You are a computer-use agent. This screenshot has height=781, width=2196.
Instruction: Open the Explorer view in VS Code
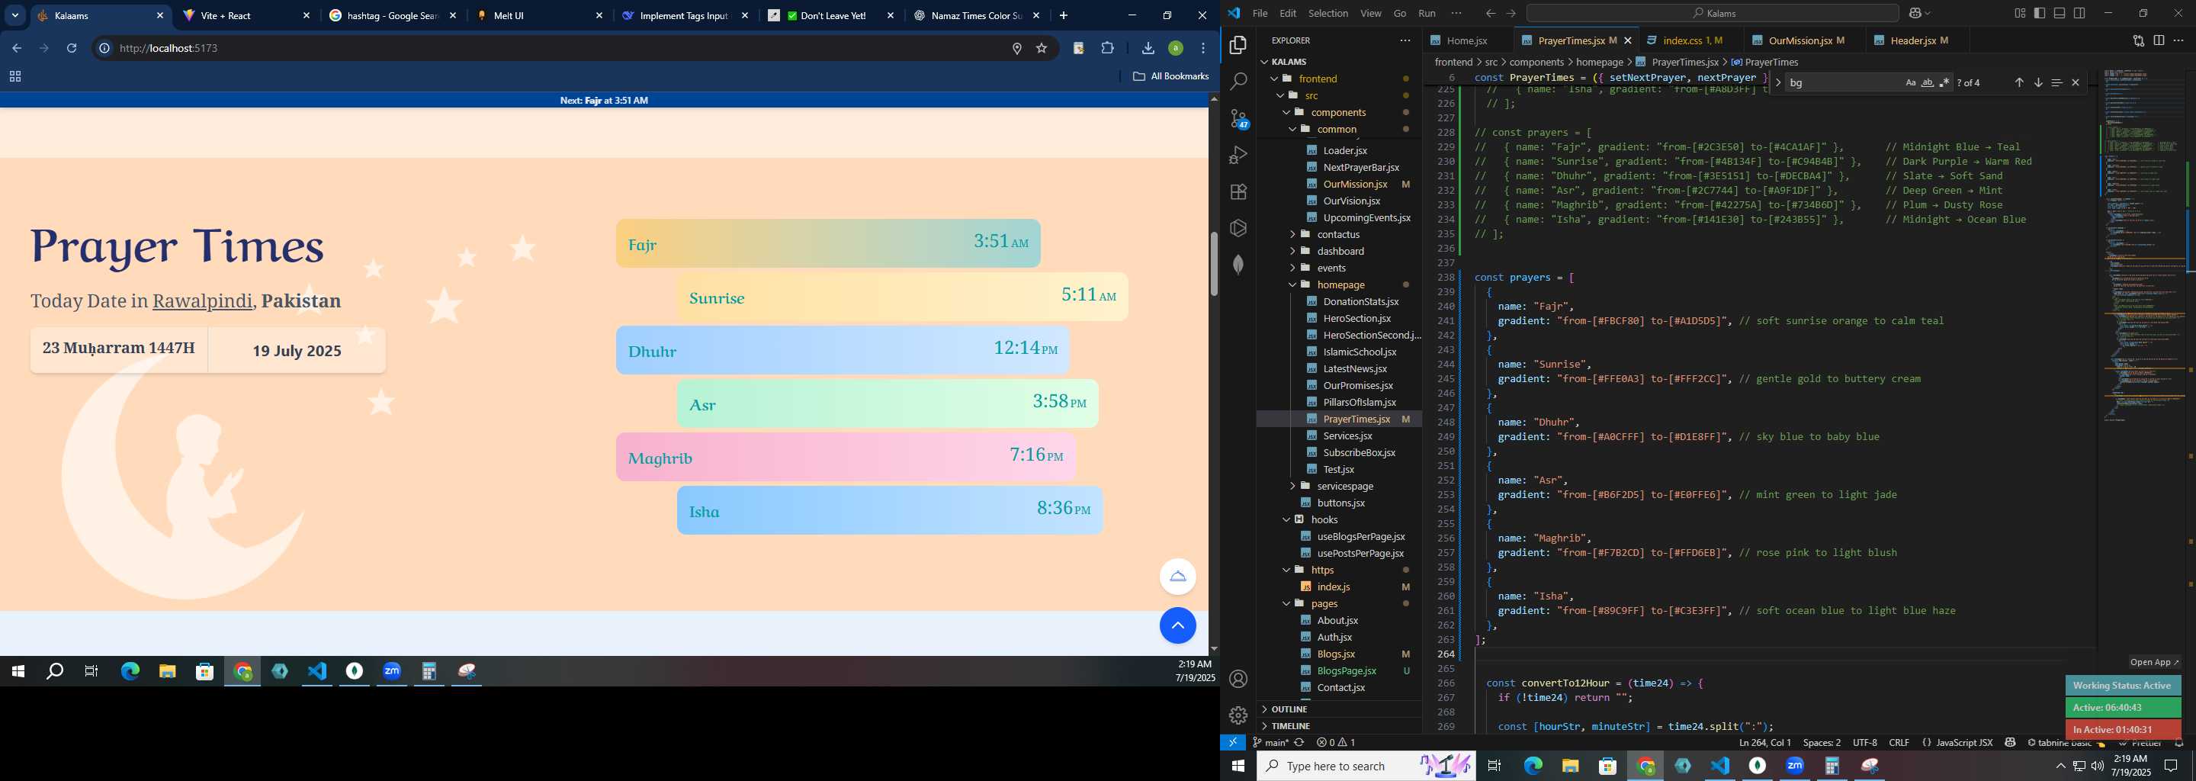(x=1238, y=45)
